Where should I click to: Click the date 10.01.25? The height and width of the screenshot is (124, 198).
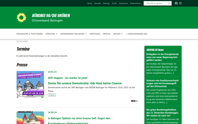[x=52, y=72]
